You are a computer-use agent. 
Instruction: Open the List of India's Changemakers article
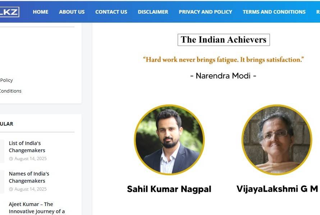27,146
